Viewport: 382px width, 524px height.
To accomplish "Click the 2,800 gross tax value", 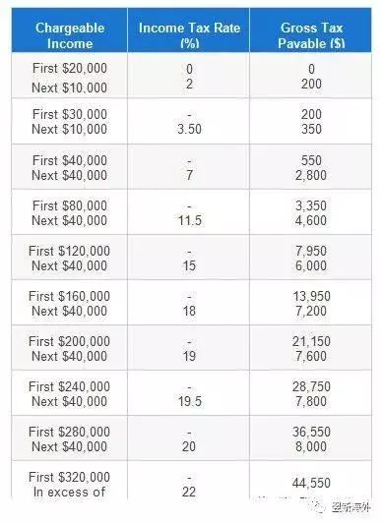I will pyautogui.click(x=311, y=175).
